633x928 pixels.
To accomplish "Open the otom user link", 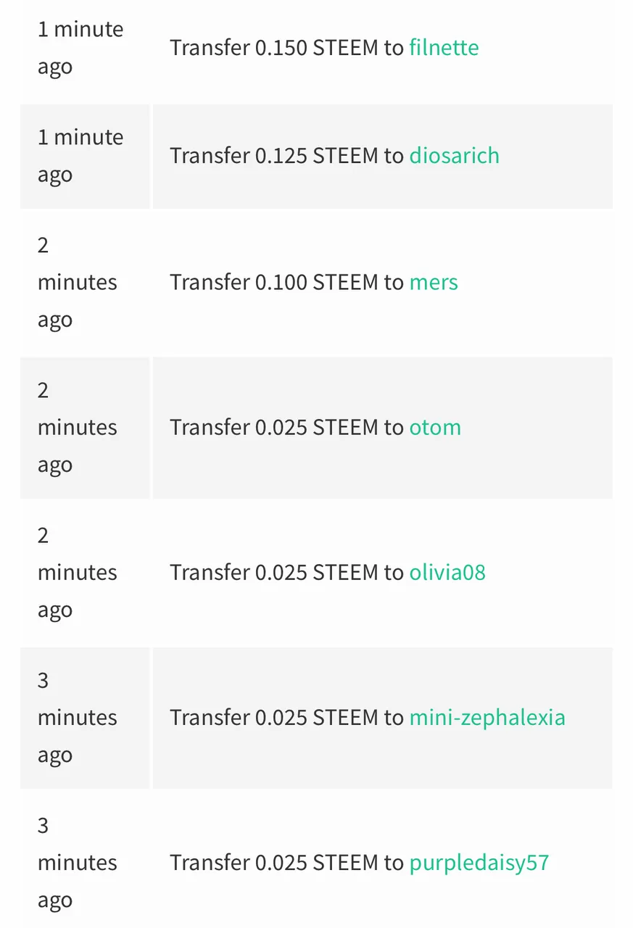I will point(435,427).
